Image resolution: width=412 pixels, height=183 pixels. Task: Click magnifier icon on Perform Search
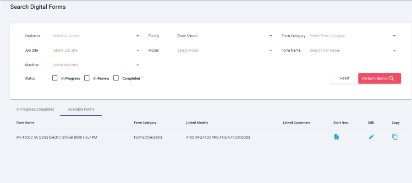(392, 78)
